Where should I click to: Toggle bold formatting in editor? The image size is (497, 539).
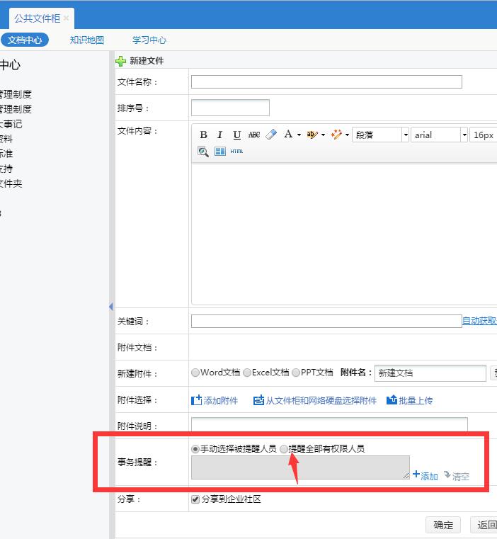point(203,135)
